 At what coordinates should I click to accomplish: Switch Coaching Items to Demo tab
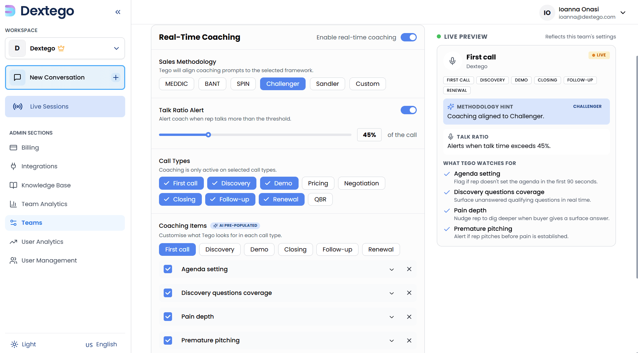tap(259, 249)
